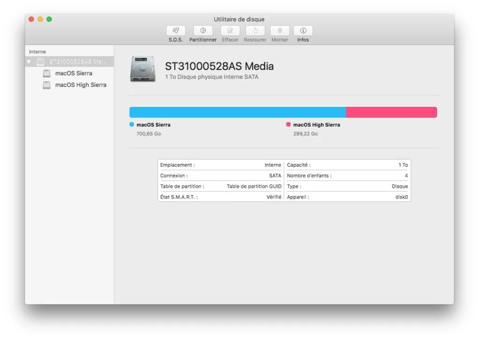Click the large hard drive image

point(143,69)
